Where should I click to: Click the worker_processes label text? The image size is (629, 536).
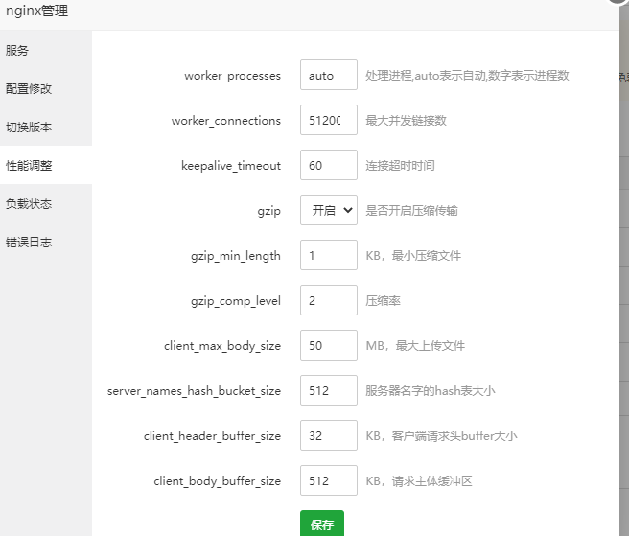point(232,76)
